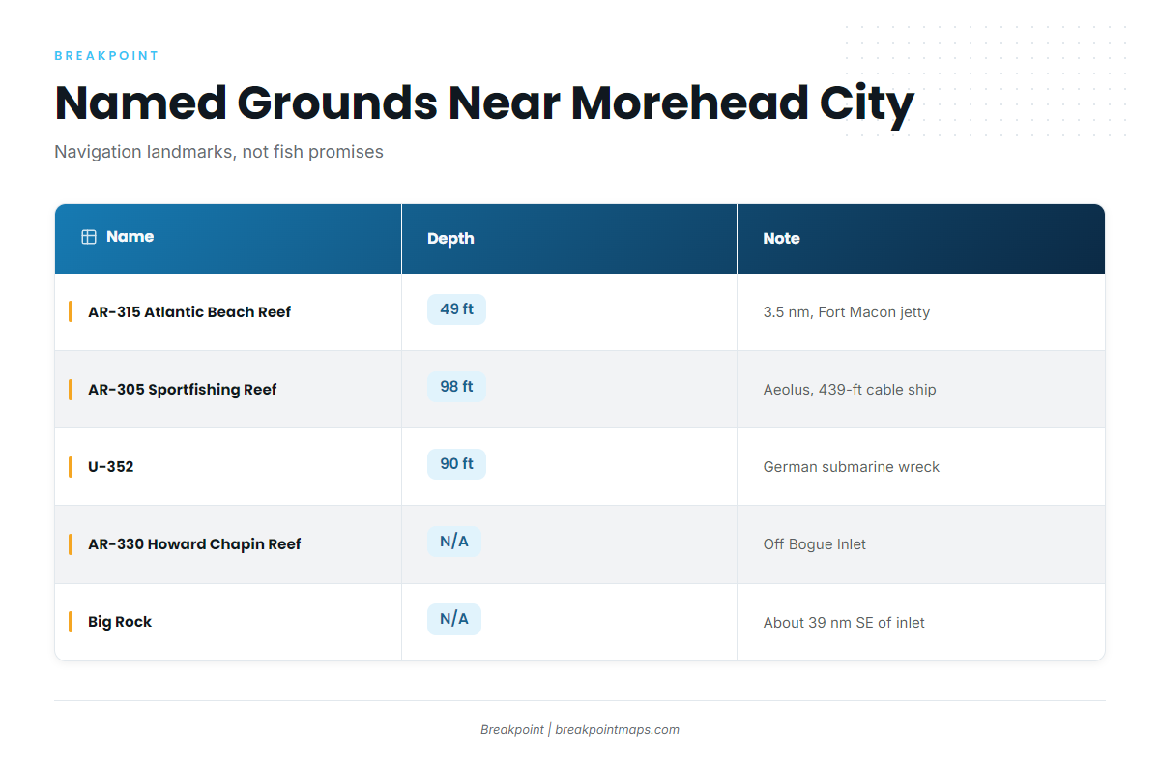
Task: Open breakpointmaps.com footer link
Action: pos(618,730)
